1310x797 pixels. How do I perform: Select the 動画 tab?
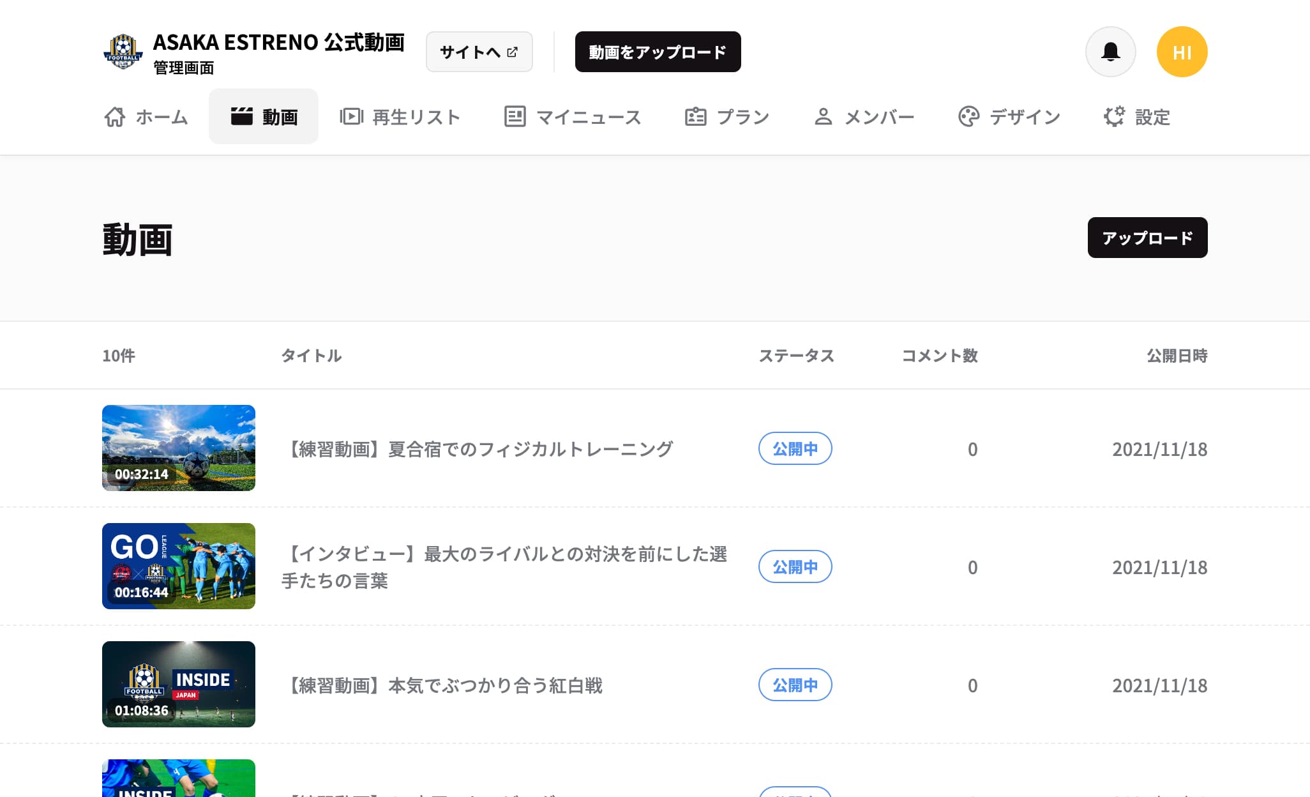coord(264,117)
